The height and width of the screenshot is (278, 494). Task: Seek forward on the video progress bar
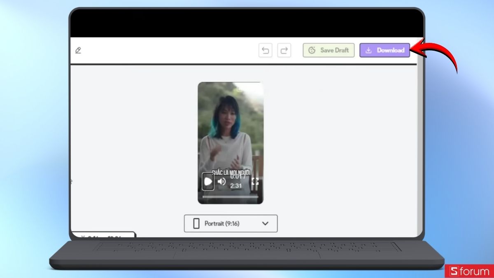point(247,197)
